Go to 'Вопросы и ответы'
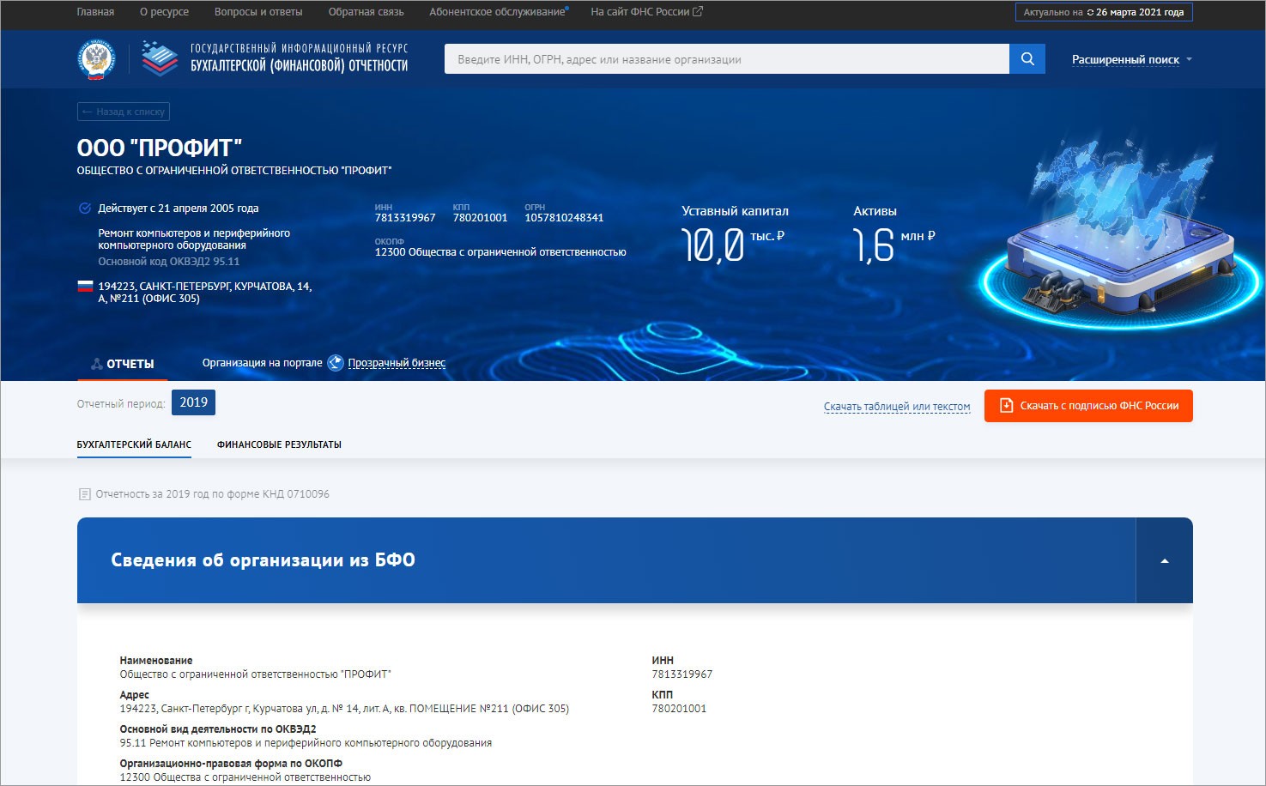Viewport: 1266px width, 786px height. tap(258, 12)
